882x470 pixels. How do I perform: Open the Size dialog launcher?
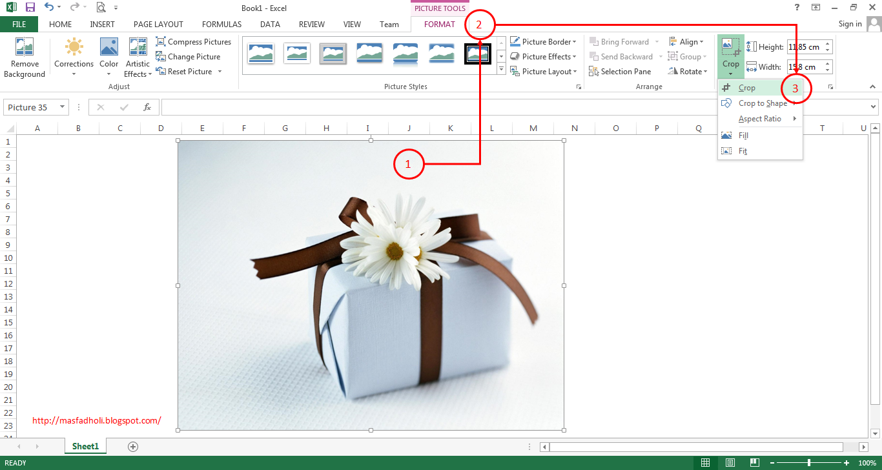pos(830,87)
